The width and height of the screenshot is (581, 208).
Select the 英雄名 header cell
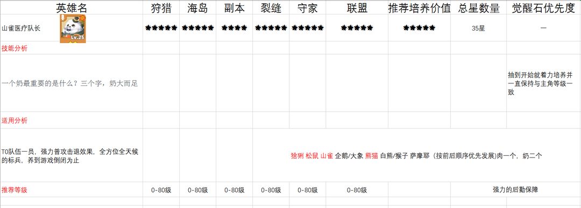point(72,8)
